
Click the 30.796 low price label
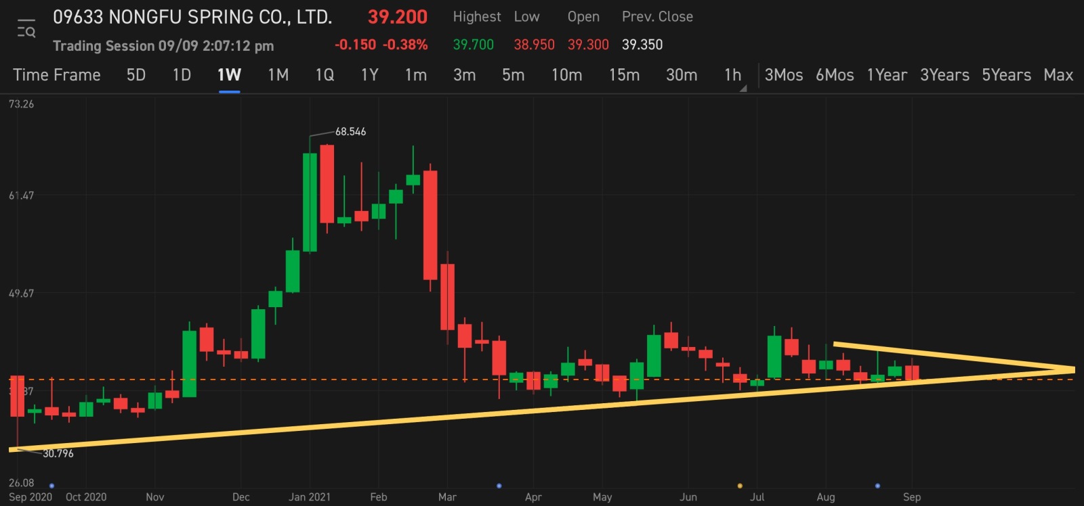point(58,454)
